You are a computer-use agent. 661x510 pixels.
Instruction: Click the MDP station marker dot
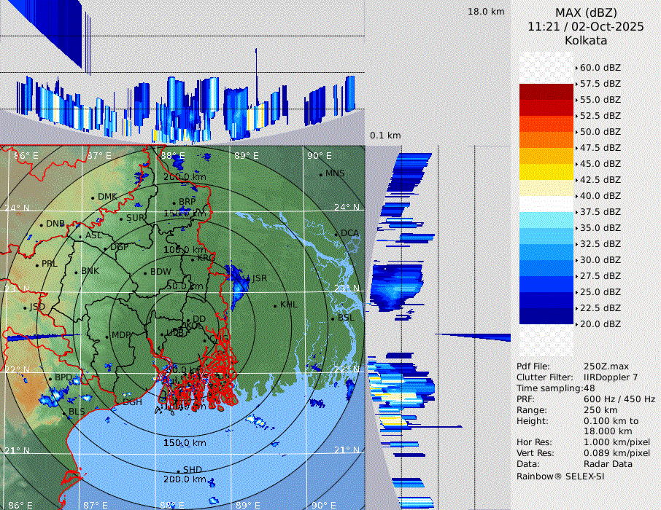coord(107,336)
